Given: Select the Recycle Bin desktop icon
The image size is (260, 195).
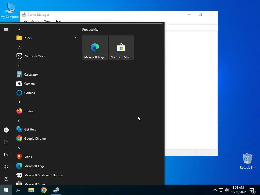Looking at the screenshot, I should point(247,161).
